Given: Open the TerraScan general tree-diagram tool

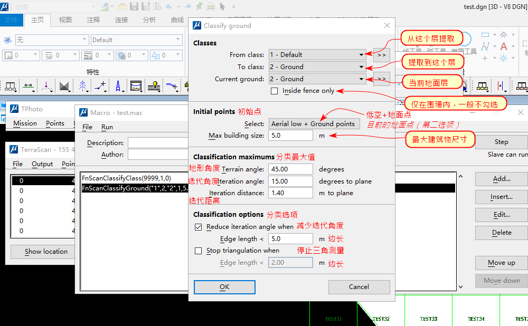Looking at the screenshot, I should pos(11,87).
